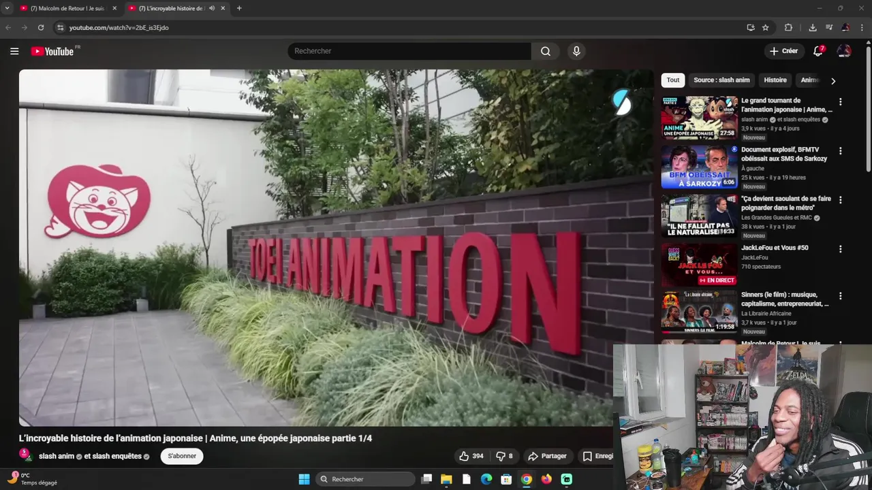Bookmark this page with star icon
This screenshot has height=490, width=872.
click(766, 27)
